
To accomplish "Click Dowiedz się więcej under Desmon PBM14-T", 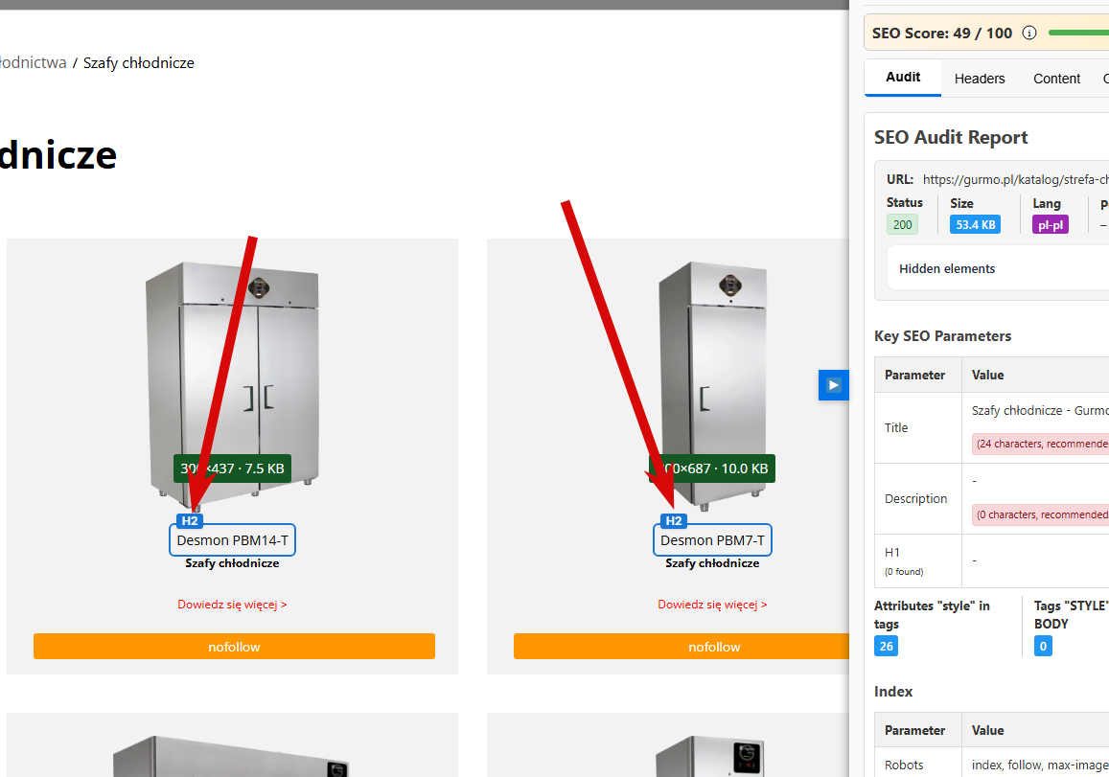I will [232, 605].
